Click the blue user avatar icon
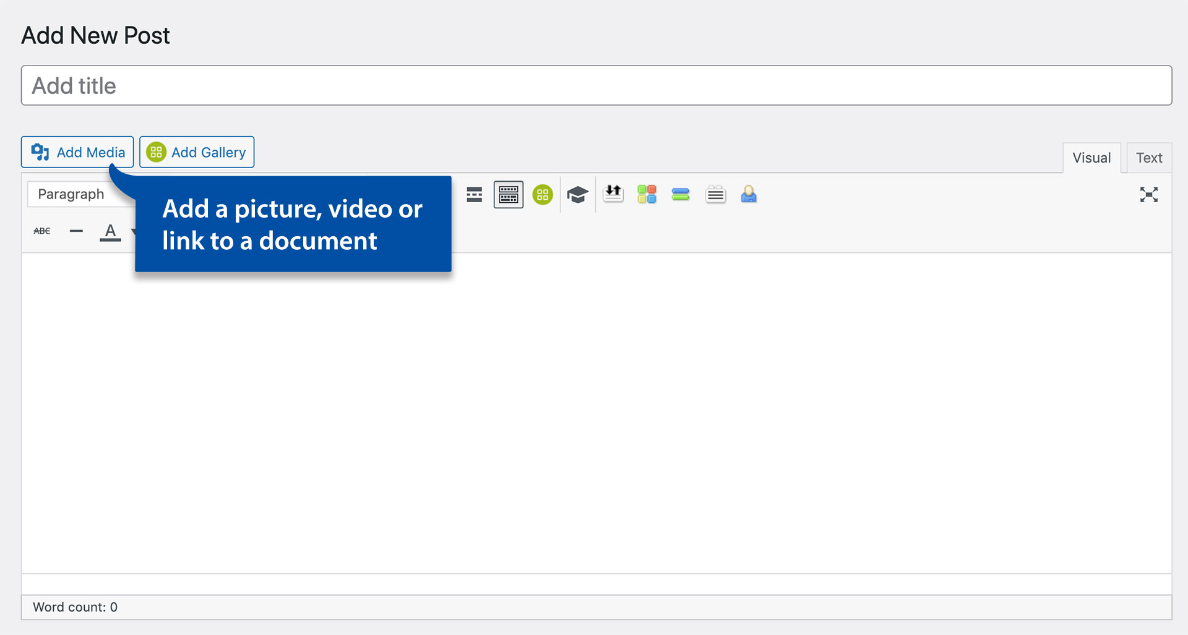The height and width of the screenshot is (635, 1188). 749,194
